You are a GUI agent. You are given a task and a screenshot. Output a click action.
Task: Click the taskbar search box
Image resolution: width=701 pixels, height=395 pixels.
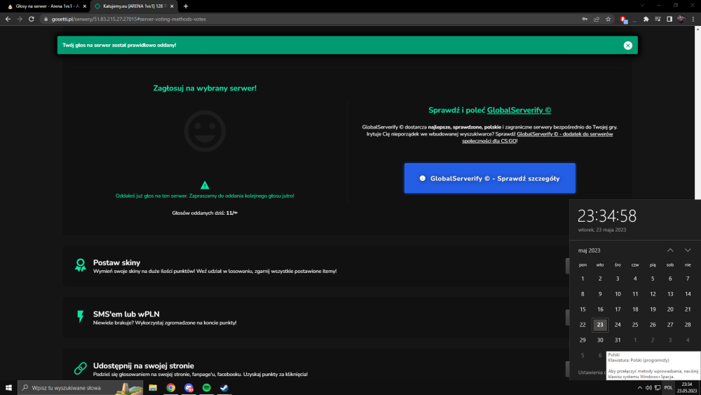[81, 387]
